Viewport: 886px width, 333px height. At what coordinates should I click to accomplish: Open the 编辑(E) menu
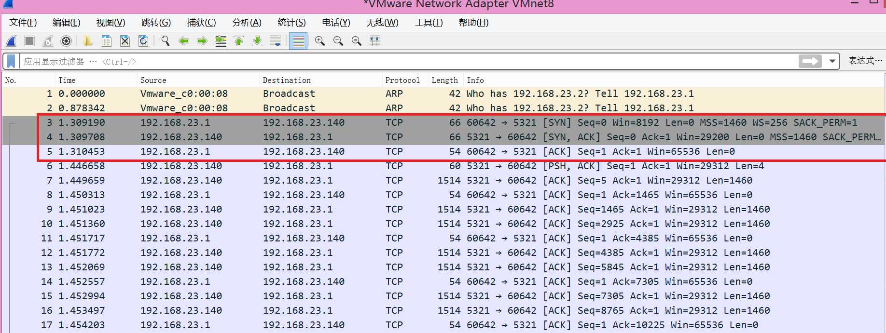(x=66, y=23)
